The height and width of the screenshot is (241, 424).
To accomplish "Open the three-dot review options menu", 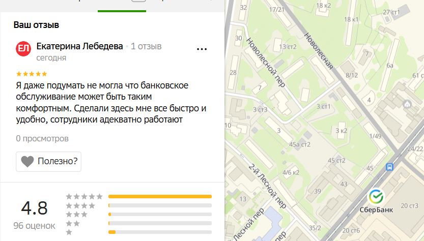I will (202, 49).
